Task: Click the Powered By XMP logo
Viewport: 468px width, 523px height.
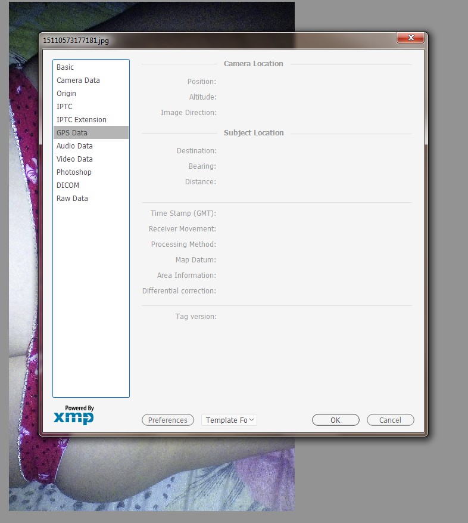Action: point(74,415)
